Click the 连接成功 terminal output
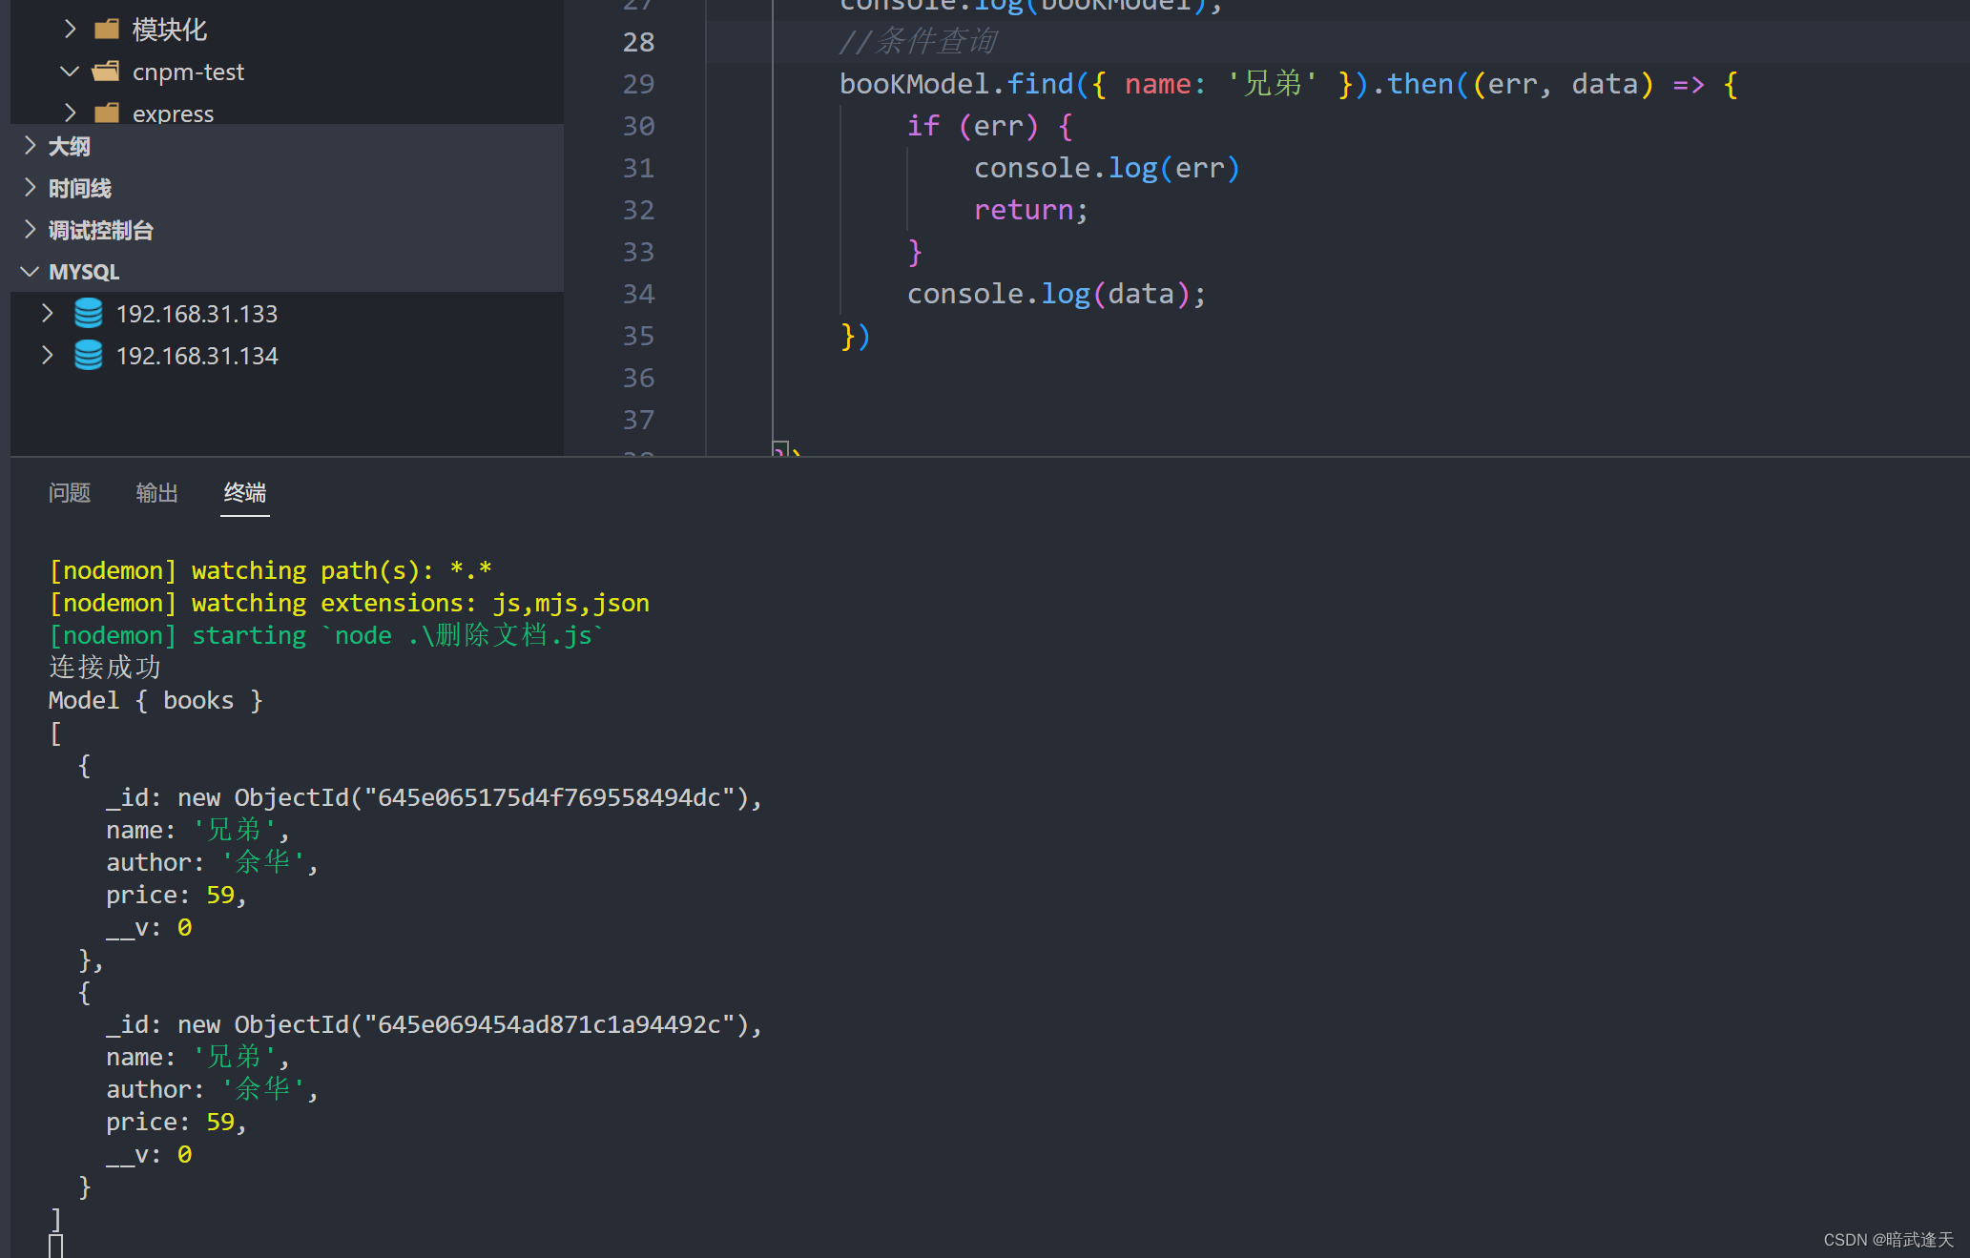 [105, 668]
